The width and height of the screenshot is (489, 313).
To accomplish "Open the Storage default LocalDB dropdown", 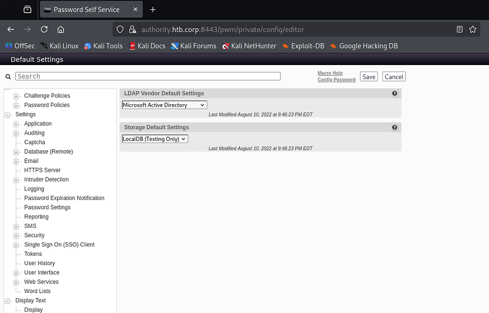I will [155, 139].
